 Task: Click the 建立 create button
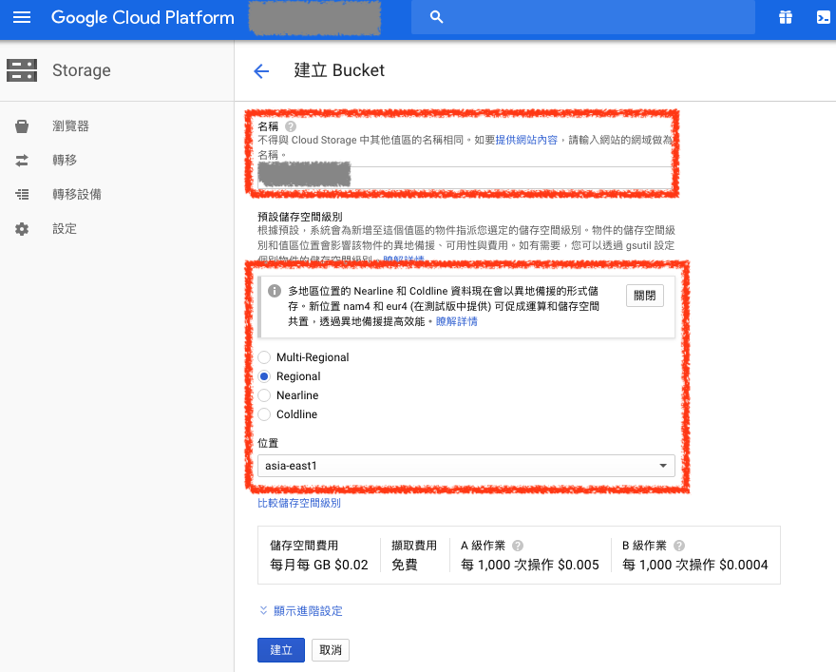point(280,650)
